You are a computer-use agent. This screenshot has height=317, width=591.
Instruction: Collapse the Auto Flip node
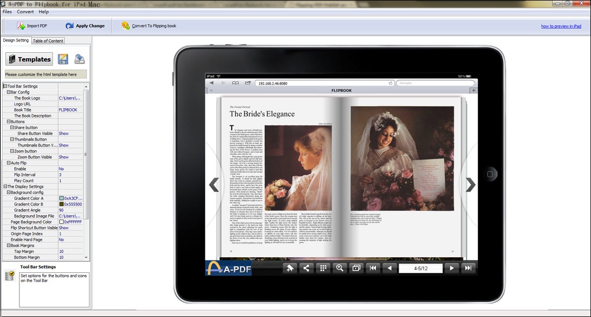click(x=9, y=163)
